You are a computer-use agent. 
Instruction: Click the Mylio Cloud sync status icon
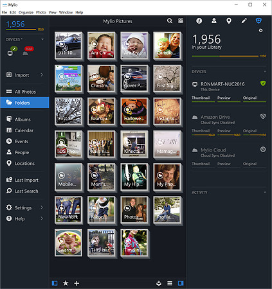click(x=263, y=149)
